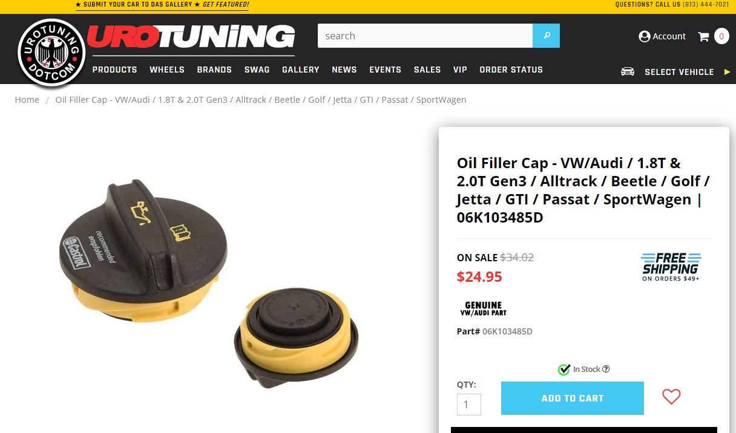Go to the WHEELS menu item
This screenshot has height=433, width=736.
[167, 70]
